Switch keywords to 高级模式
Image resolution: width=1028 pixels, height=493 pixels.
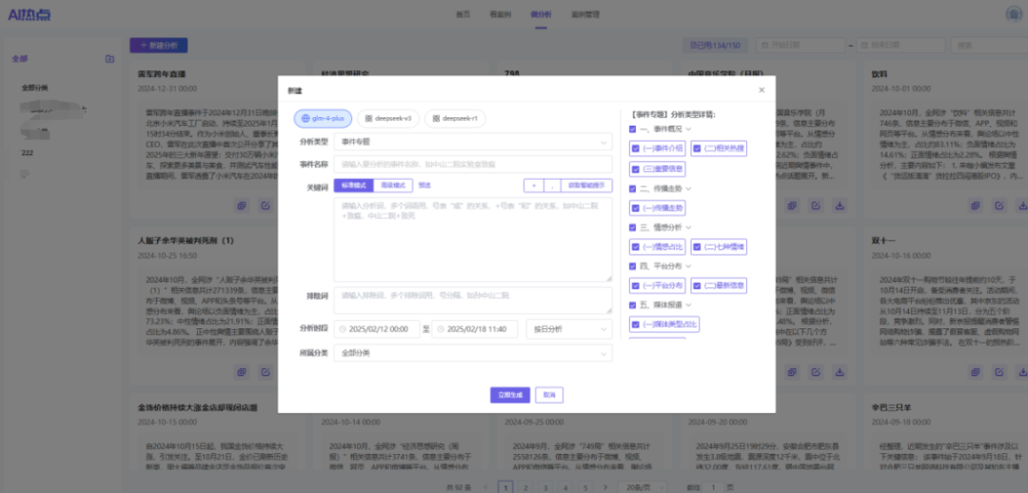(x=393, y=186)
